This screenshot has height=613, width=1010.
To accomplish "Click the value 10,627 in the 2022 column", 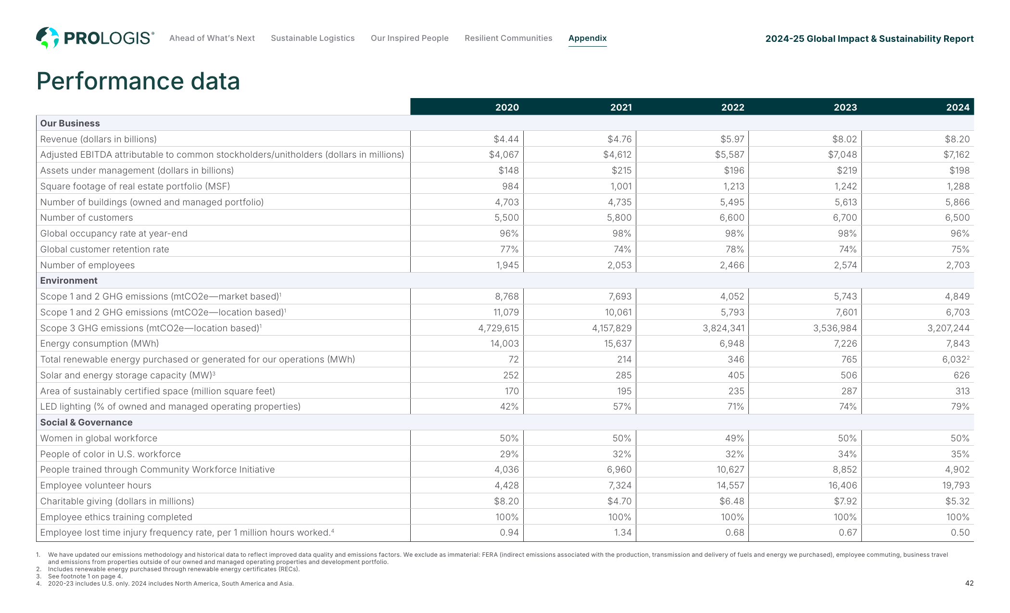I will tap(731, 469).
